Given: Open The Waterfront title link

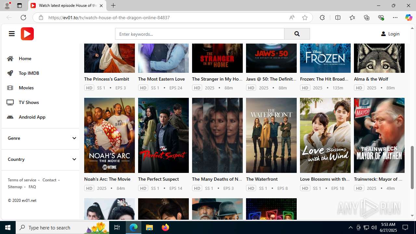Looking at the screenshot, I should [x=262, y=179].
